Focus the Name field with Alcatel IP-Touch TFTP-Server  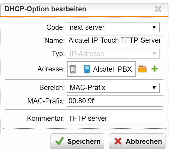115,41
